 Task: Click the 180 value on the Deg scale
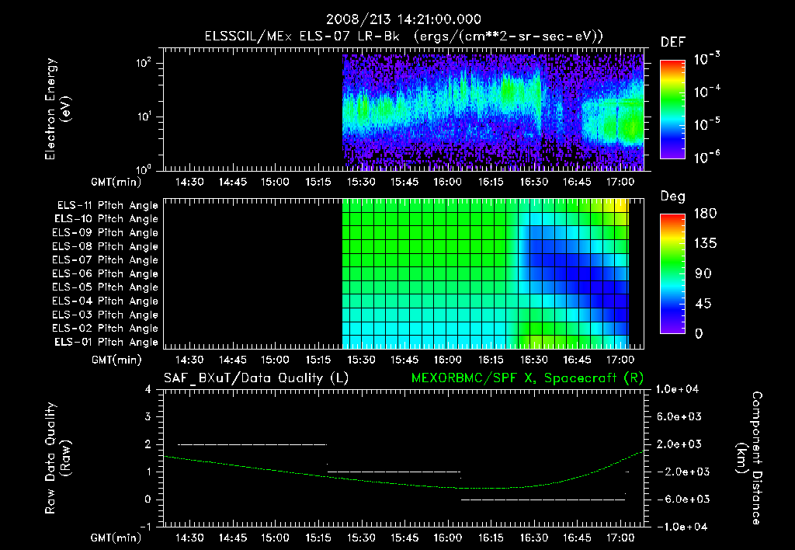[x=705, y=214]
